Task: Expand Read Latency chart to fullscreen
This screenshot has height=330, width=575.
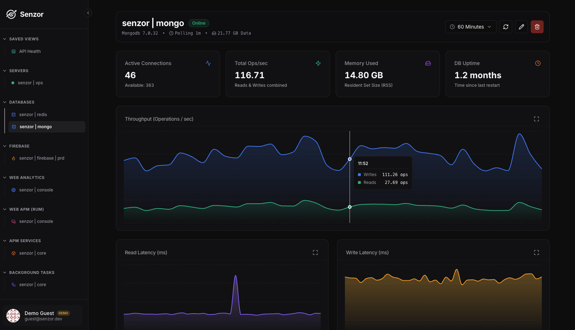Action: (315, 252)
